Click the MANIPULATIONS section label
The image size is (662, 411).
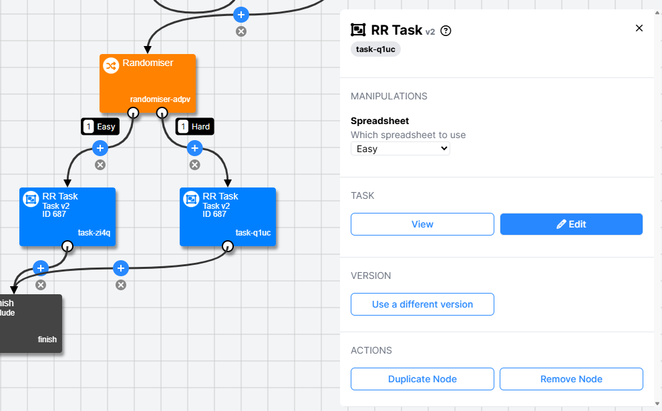pyautogui.click(x=389, y=96)
